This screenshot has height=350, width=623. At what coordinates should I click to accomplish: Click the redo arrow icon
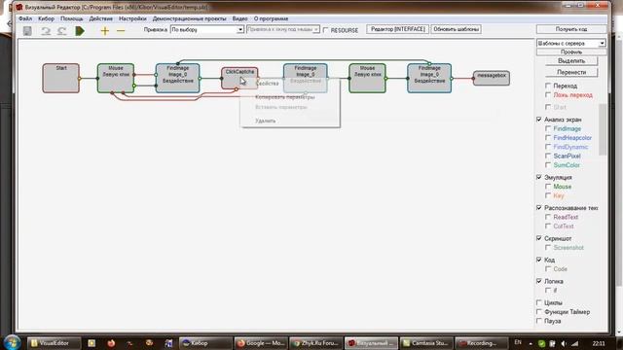[x=61, y=30]
